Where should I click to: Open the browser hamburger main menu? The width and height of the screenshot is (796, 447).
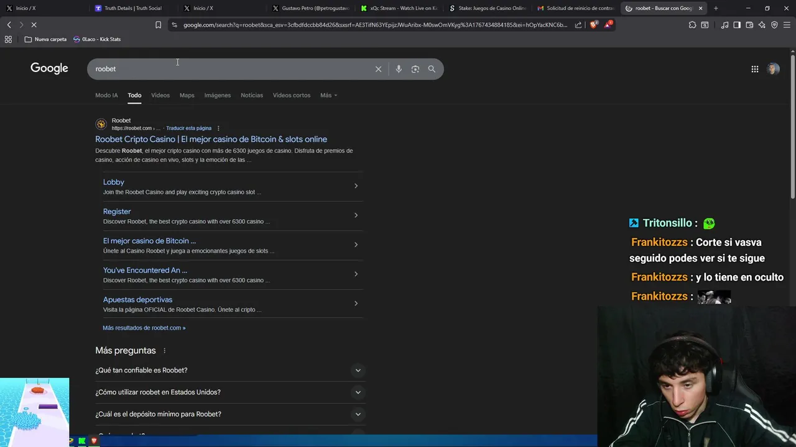point(787,25)
